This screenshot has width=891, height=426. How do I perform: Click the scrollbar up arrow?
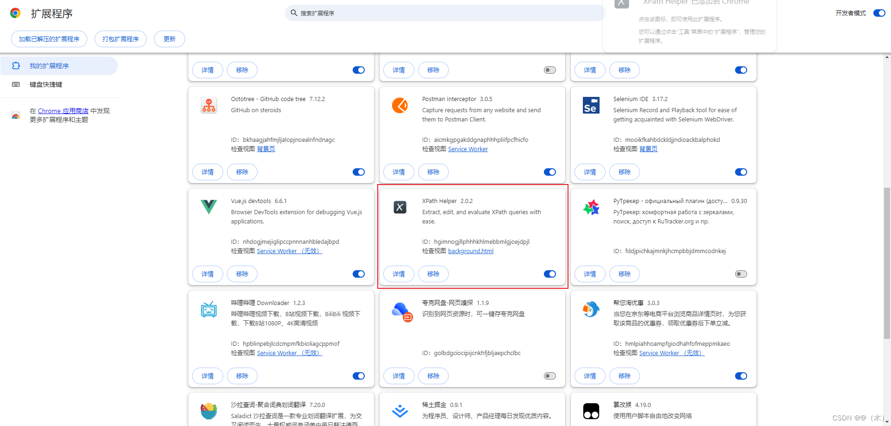887,57
